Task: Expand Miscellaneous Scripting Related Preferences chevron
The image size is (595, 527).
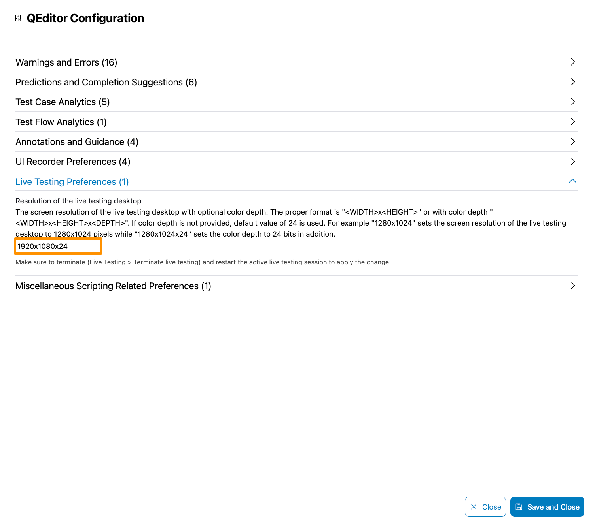Action: pos(572,286)
